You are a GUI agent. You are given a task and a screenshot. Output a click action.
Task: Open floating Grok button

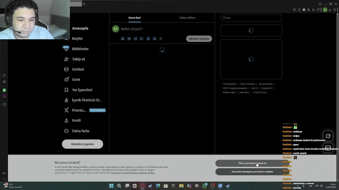click(328, 136)
